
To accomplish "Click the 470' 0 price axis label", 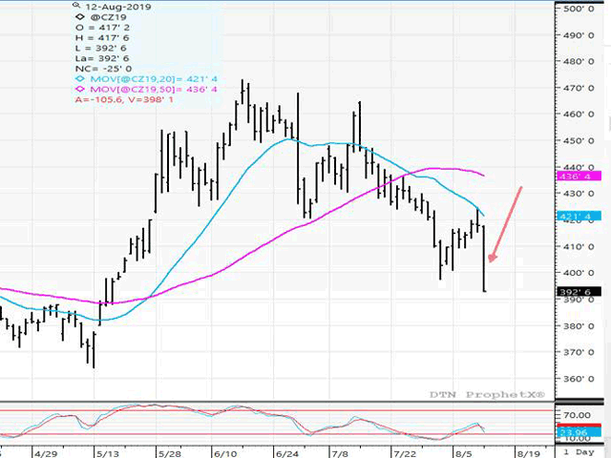I will (x=579, y=88).
